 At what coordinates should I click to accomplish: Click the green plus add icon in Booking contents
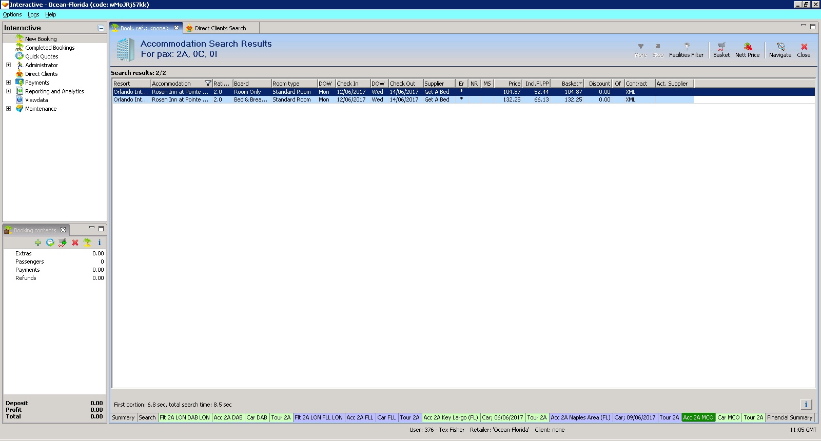pyautogui.click(x=38, y=243)
